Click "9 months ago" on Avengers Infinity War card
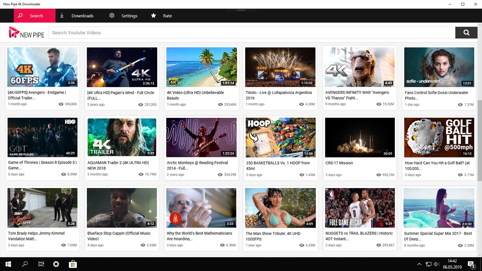482x271 pixels. point(336,104)
